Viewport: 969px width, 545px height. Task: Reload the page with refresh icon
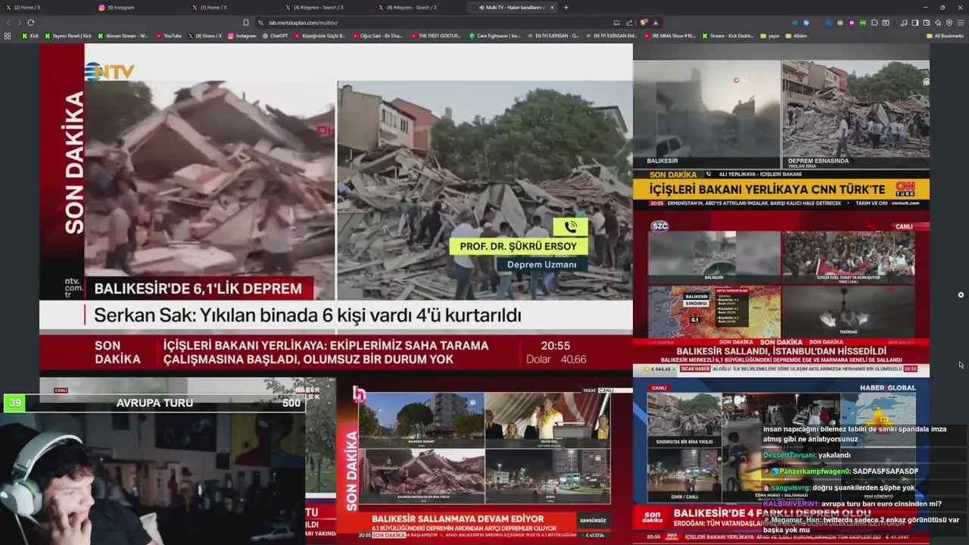point(31,23)
